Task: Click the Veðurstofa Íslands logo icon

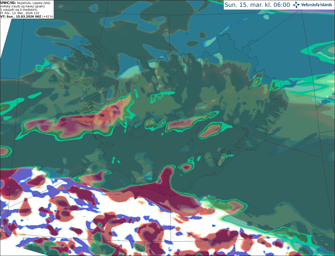Action: [x=296, y=5]
